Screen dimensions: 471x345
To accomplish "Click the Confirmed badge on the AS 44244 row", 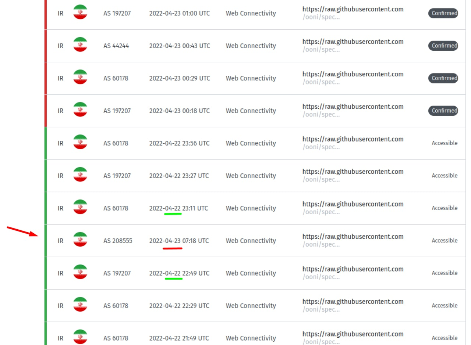I will (443, 46).
